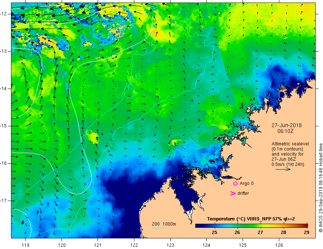The image size is (323, 249).
Task: Click the 'Altimetric sealevel' text
Action: pos(290,144)
